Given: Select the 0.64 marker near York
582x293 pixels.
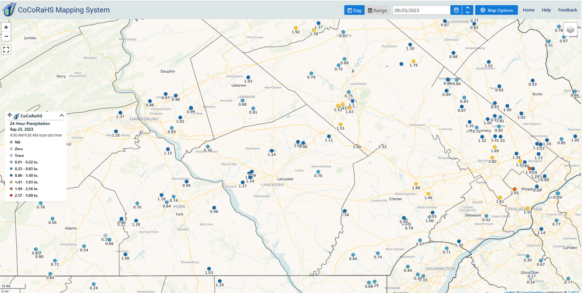Looking at the screenshot, I should [x=166, y=202].
